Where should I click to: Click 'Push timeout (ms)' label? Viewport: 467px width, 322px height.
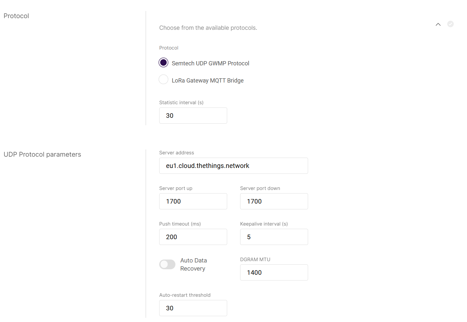click(x=180, y=224)
